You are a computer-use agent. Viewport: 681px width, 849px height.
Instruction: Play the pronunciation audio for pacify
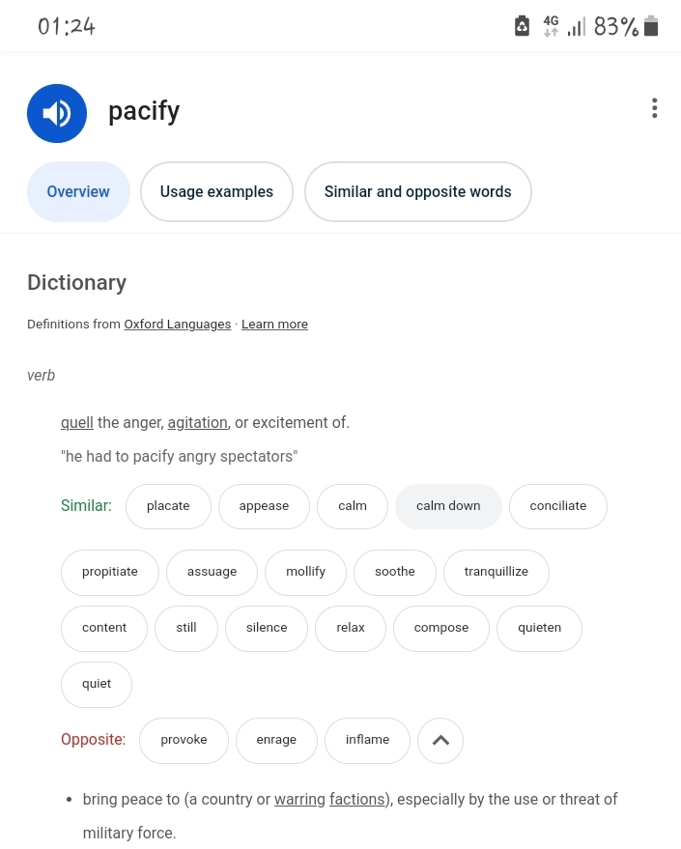[x=57, y=113]
